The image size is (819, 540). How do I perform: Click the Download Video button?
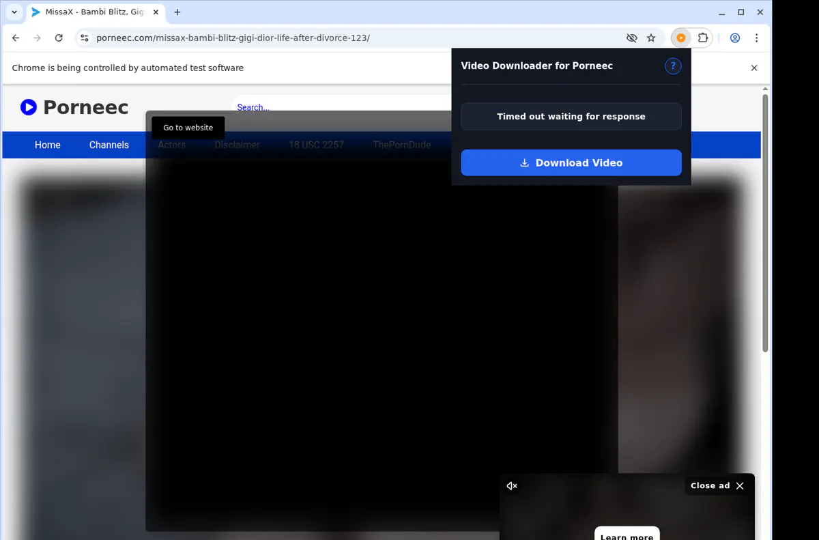571,162
